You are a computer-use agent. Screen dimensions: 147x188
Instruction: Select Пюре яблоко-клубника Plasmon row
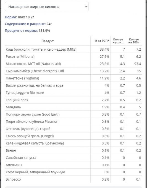73,121
